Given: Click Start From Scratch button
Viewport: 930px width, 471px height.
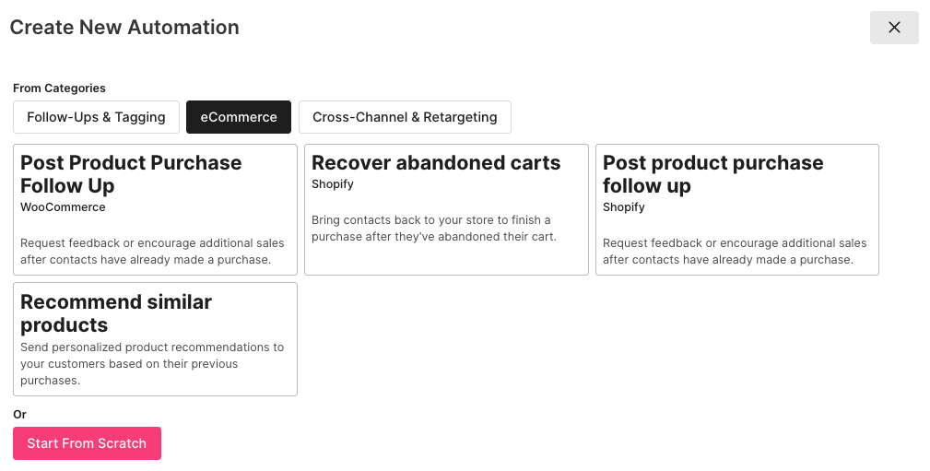Looking at the screenshot, I should (x=87, y=443).
